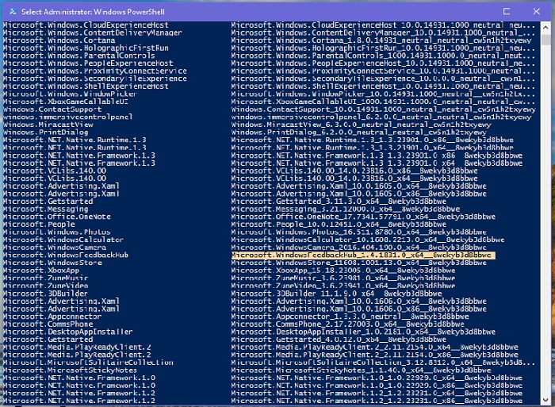
Task: Click short name Microsoft.Windows.CloudExperienceHost without version
Action: coord(86,25)
